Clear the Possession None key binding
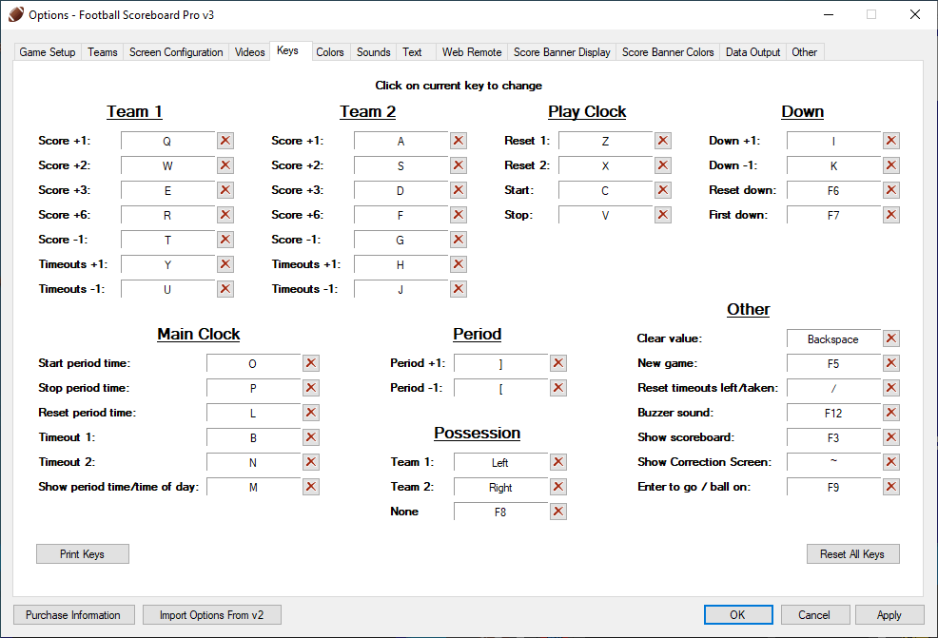Screen dimensions: 938x638 558,512
